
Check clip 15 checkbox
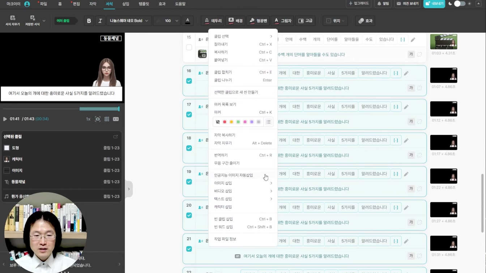coord(189,47)
